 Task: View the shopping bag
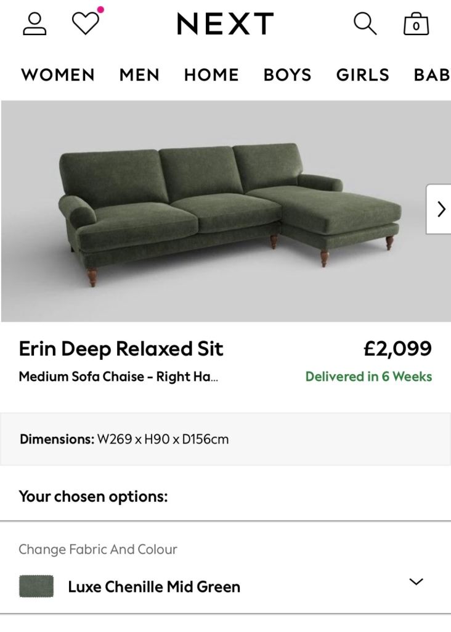point(416,24)
